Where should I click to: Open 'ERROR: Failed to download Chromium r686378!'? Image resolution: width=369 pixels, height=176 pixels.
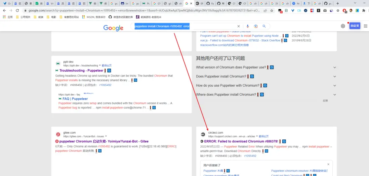241,141
